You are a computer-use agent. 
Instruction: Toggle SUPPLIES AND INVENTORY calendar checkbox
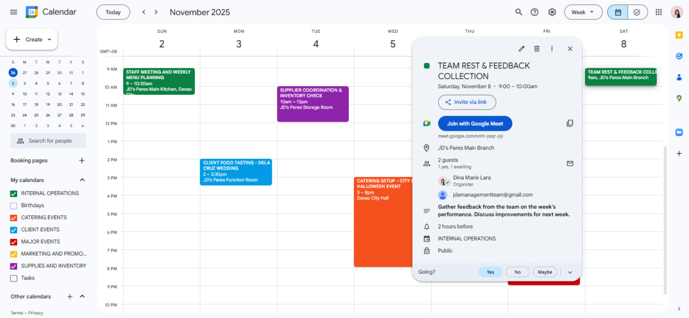pos(14,266)
